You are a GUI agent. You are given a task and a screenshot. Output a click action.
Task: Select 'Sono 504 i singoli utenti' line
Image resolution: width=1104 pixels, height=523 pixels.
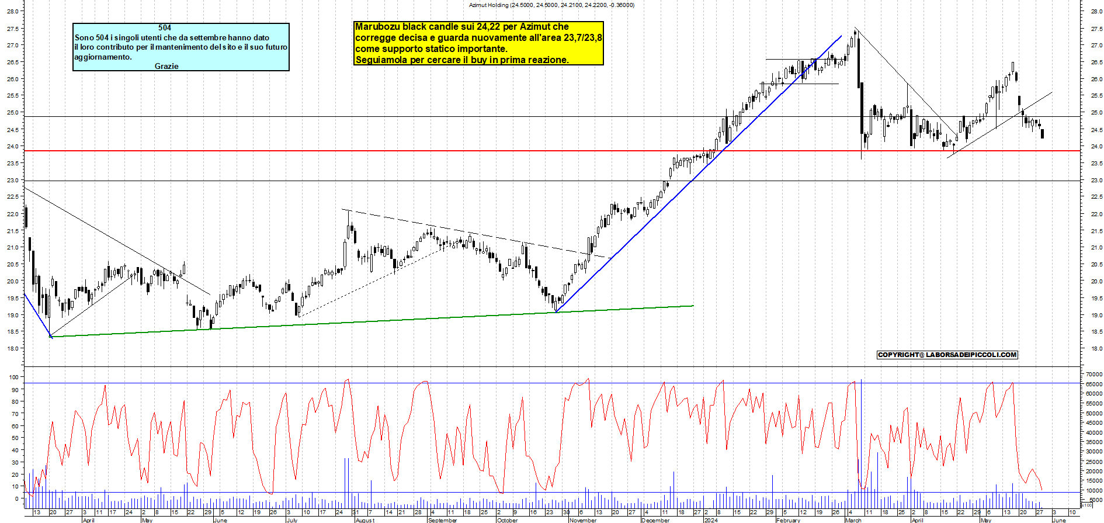[x=172, y=37]
